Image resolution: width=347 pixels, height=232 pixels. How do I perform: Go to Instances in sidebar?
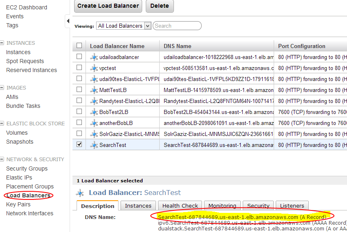pos(18,52)
